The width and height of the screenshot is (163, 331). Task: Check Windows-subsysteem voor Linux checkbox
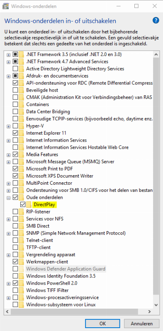click(x=15, y=304)
